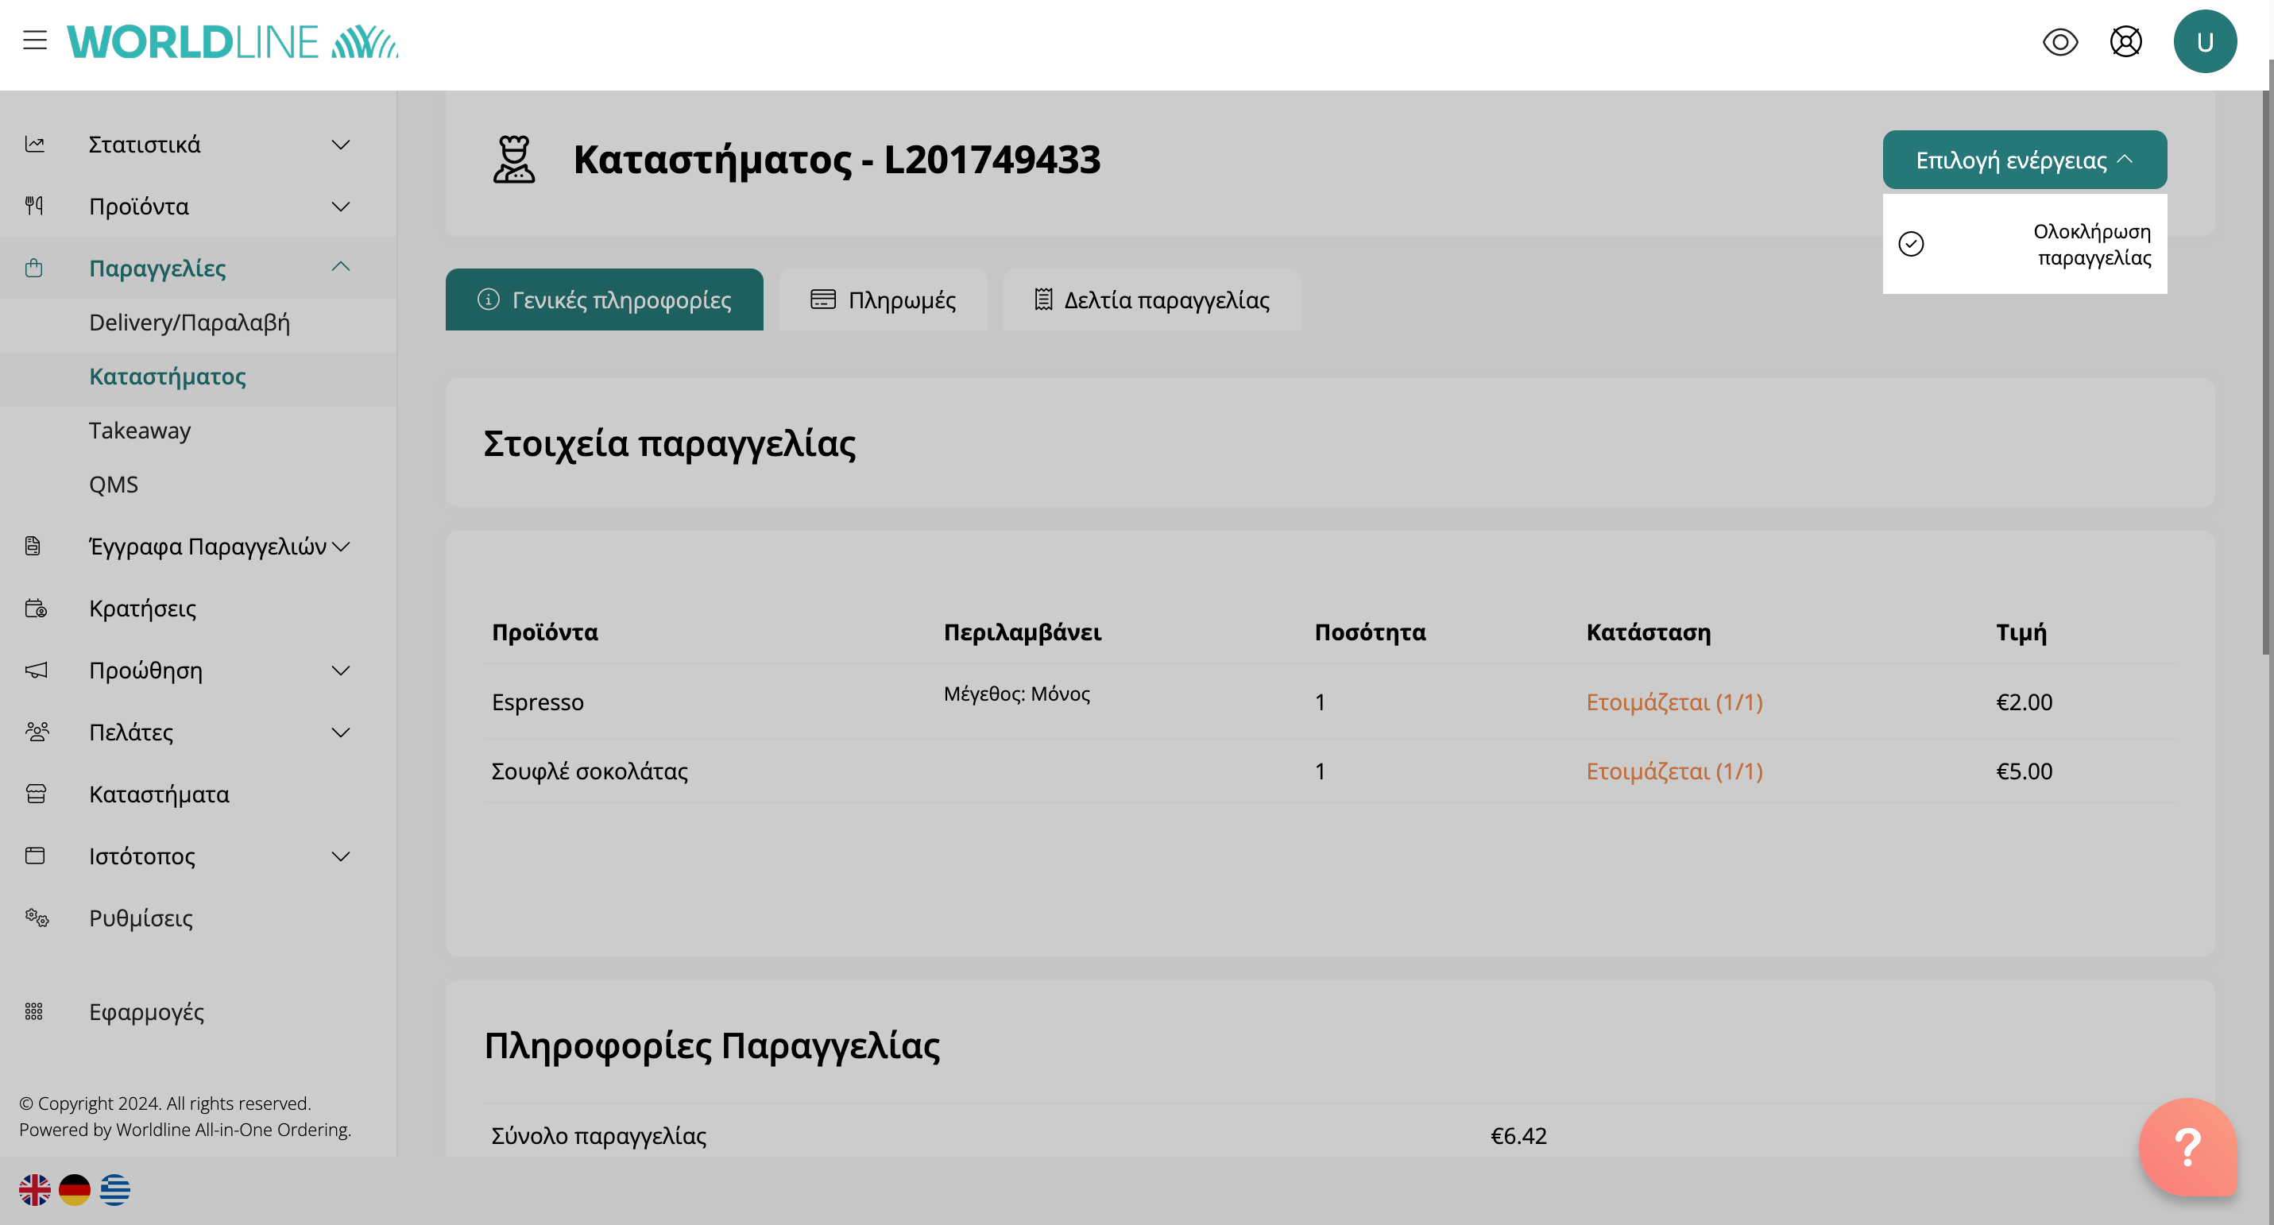Open the Takeaway orders page
Viewport: 2274px width, 1225px height.
tap(140, 431)
